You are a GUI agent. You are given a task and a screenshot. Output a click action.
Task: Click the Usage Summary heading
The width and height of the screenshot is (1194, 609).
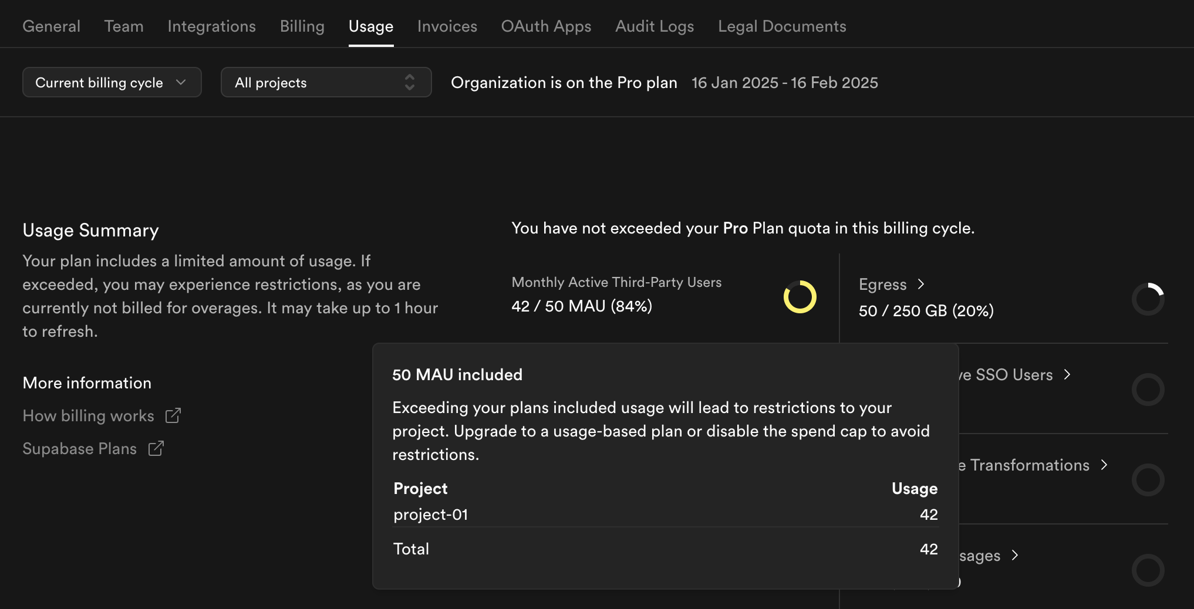click(90, 231)
